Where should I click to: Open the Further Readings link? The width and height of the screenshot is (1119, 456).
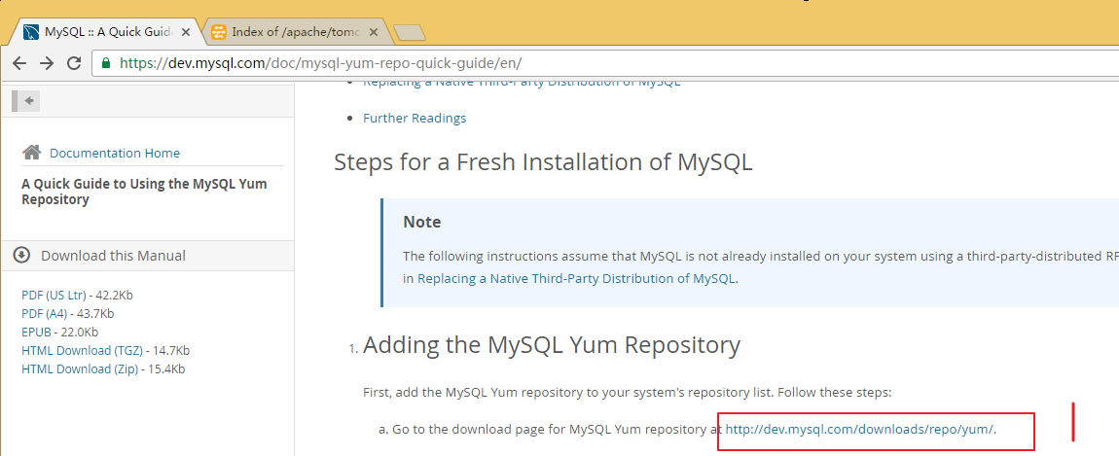[x=415, y=118]
